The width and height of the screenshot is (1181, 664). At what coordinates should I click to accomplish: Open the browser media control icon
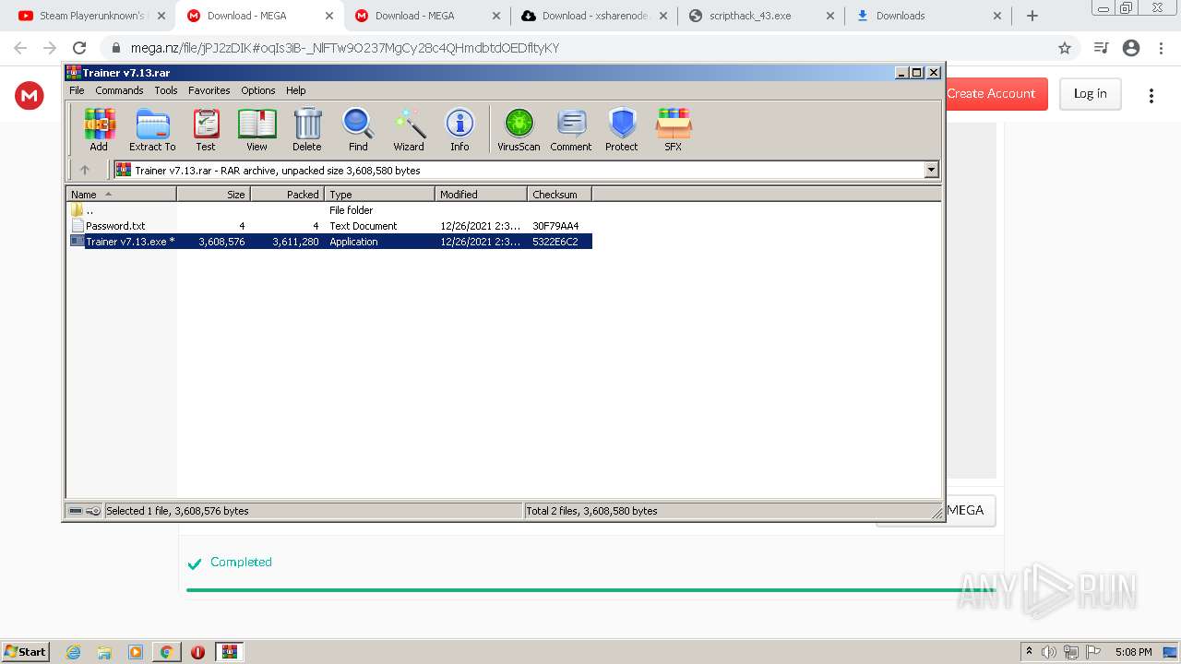click(x=1101, y=48)
